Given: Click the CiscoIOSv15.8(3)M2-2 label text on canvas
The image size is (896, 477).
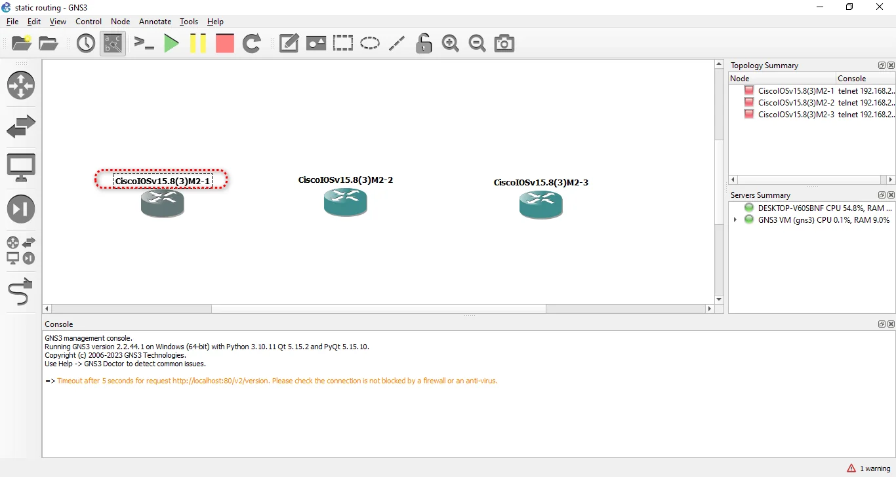Looking at the screenshot, I should pyautogui.click(x=346, y=180).
